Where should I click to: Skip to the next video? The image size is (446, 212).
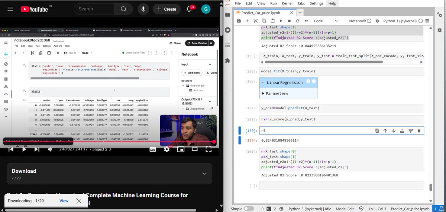(37, 149)
